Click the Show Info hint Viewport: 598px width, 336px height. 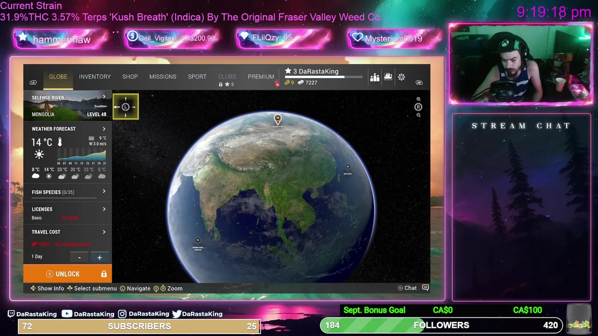[47, 288]
